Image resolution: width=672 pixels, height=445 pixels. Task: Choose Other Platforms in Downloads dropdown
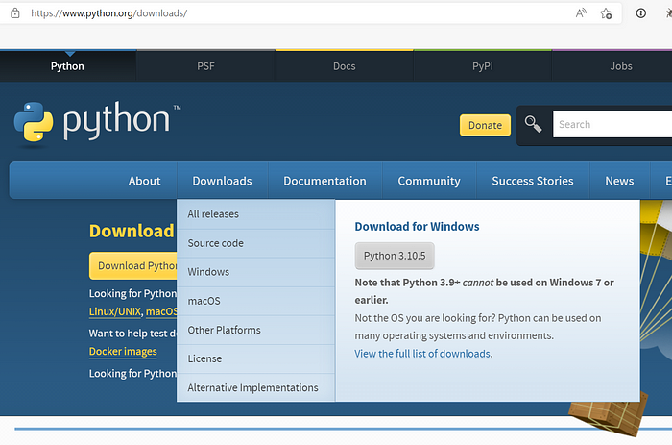256,330
